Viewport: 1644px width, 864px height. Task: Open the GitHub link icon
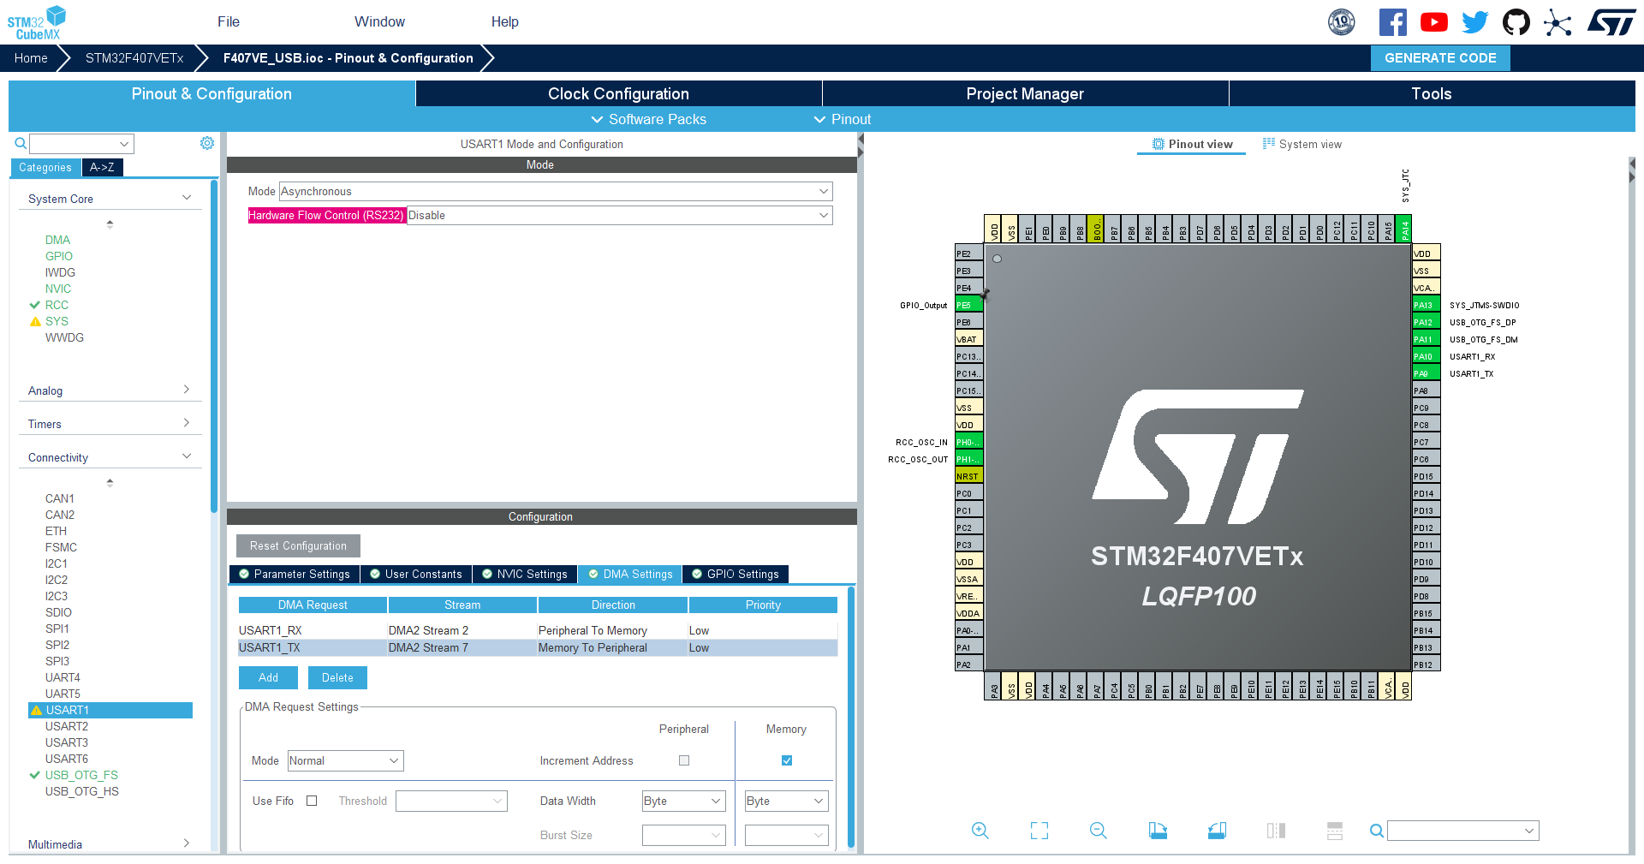point(1516,22)
